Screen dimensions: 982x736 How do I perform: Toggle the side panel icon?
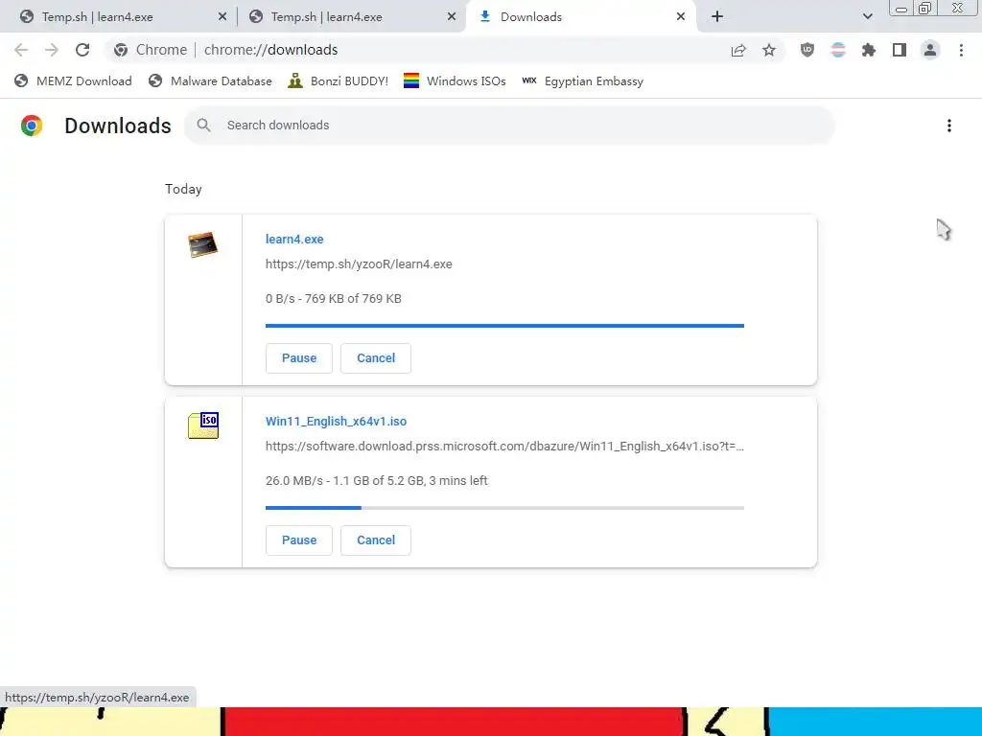click(900, 50)
